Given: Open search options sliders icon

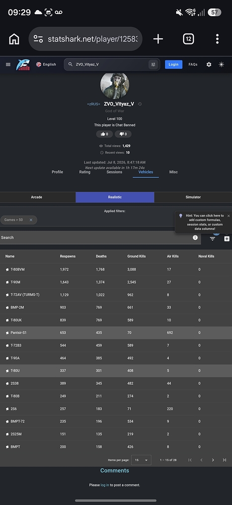Looking at the screenshot, I should point(153,65).
